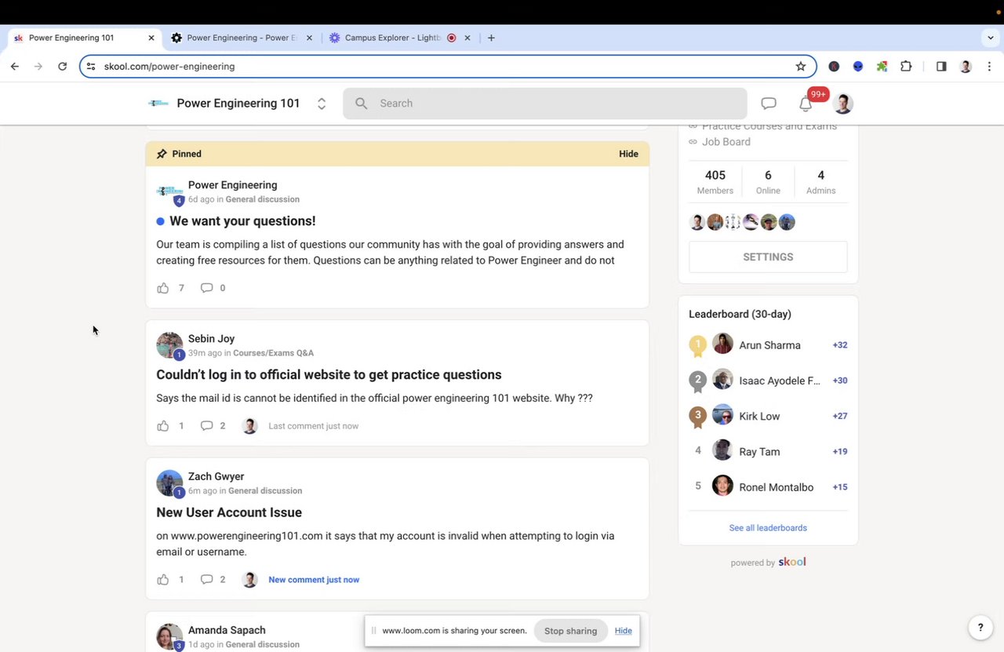Viewport: 1004px width, 652px height.
Task: Like Zach Gwyer's New User Account Issue post
Action: pyautogui.click(x=163, y=580)
